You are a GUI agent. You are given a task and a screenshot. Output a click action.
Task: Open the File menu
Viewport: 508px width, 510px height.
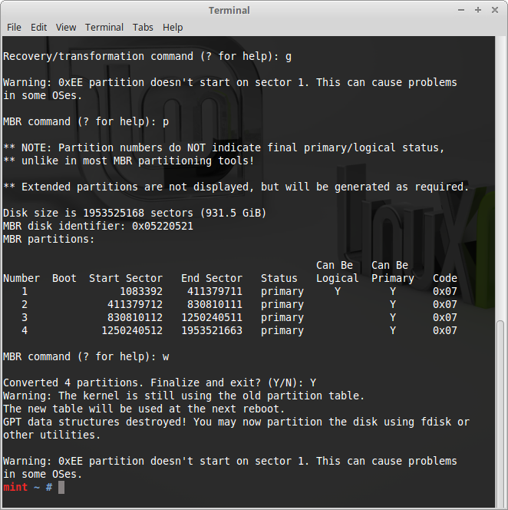pyautogui.click(x=14, y=28)
